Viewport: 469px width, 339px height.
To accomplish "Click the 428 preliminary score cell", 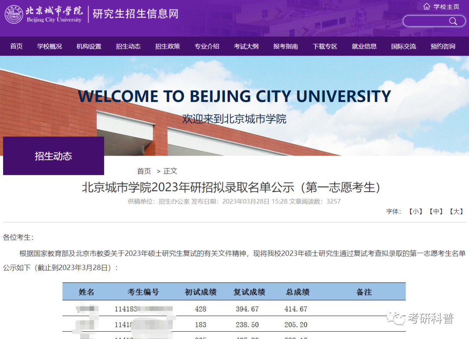I will (x=200, y=309).
